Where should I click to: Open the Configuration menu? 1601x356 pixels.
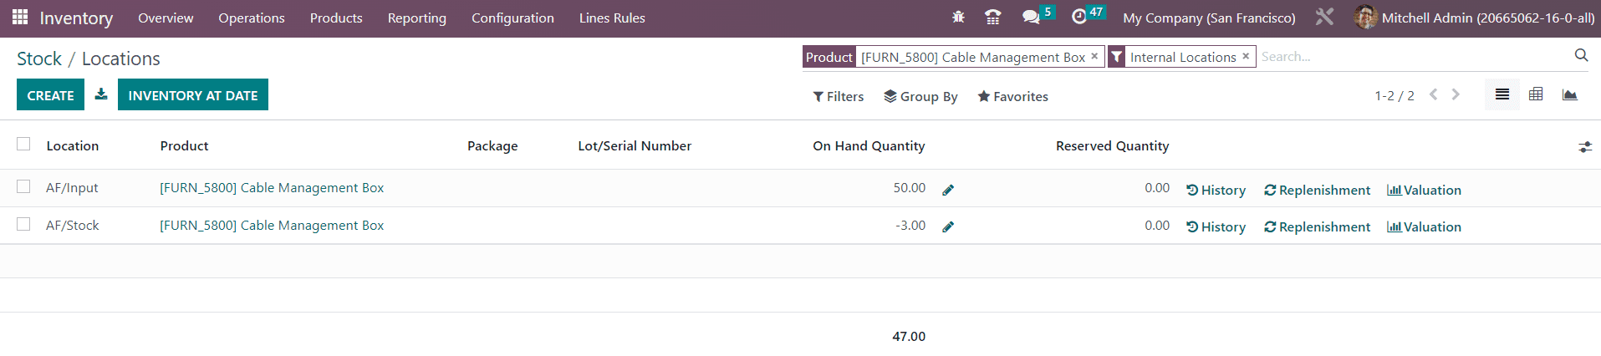click(x=512, y=18)
